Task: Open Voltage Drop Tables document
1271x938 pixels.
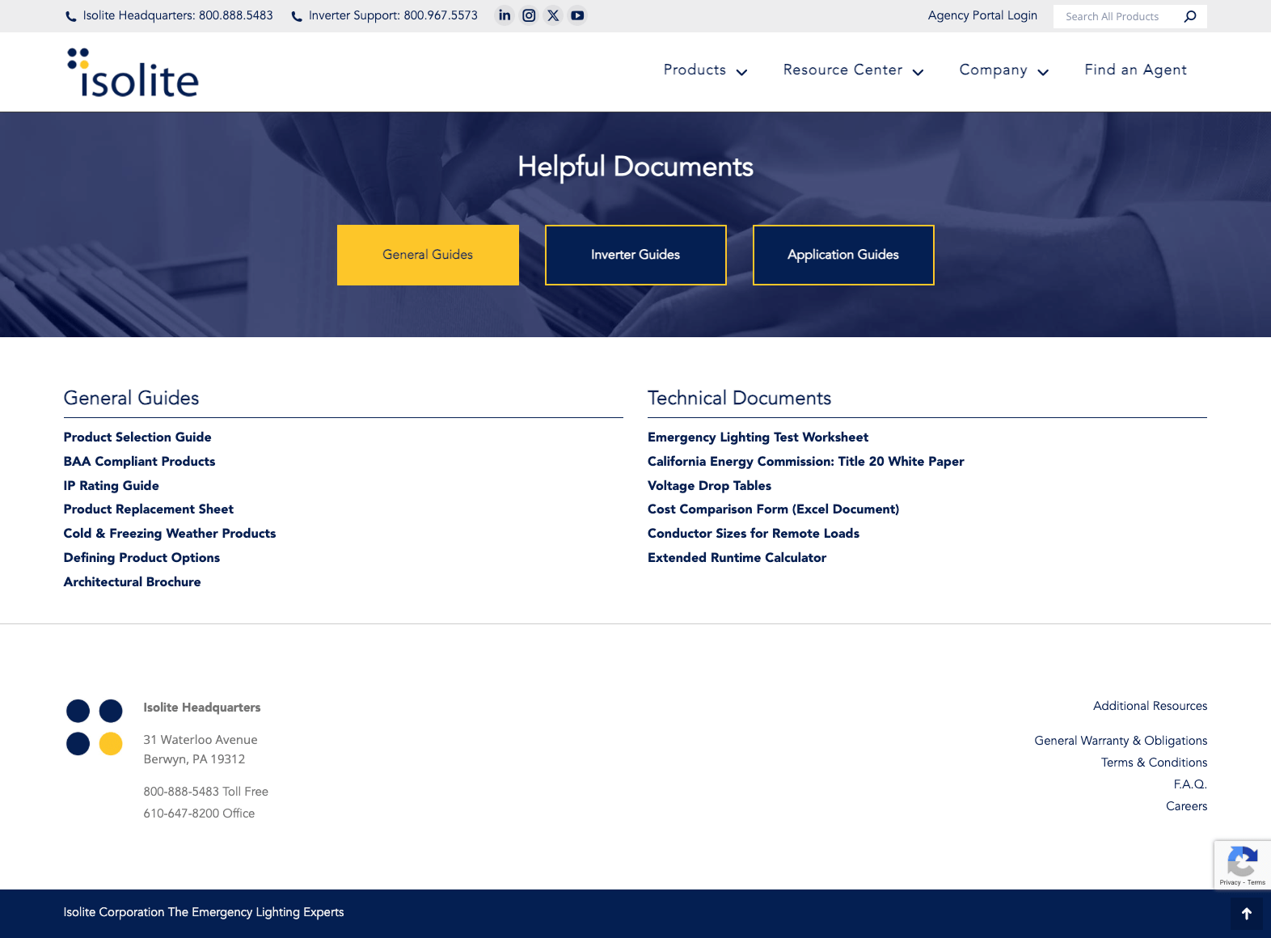Action: pyautogui.click(x=710, y=486)
